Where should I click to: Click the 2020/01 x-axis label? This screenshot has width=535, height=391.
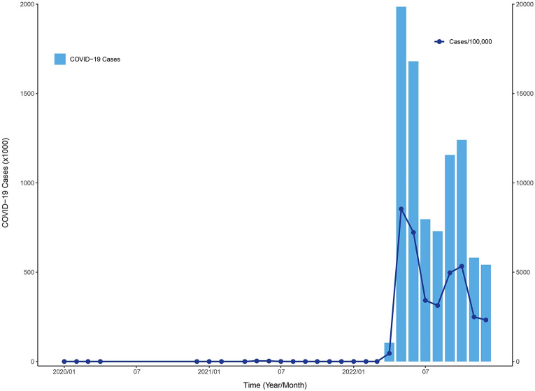coord(64,371)
